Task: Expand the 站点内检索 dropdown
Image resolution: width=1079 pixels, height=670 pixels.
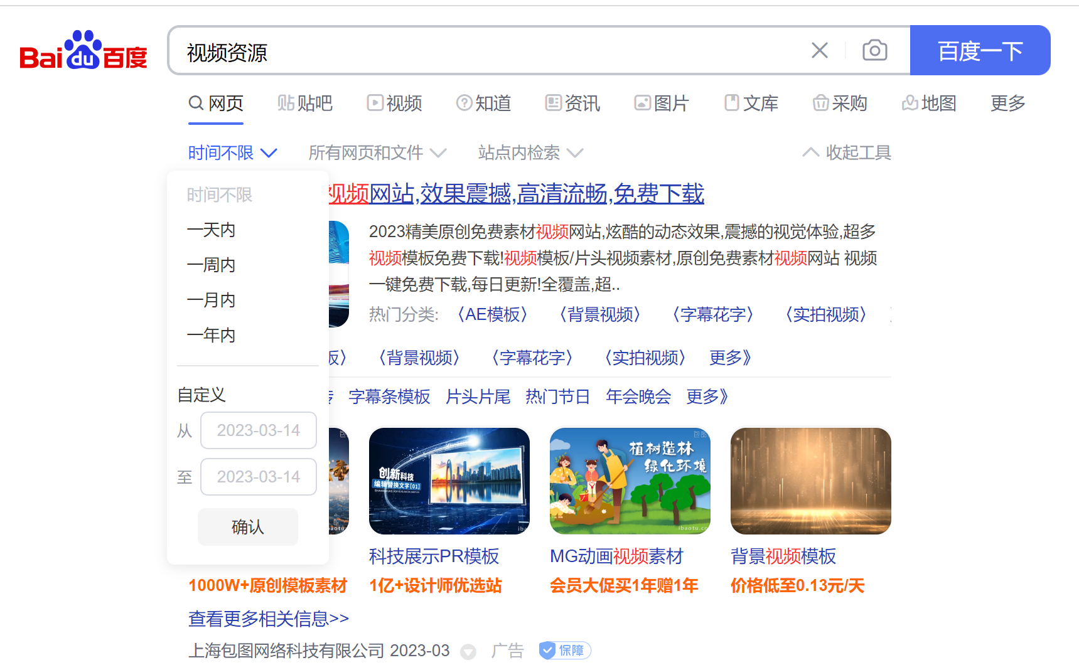Action: pyautogui.click(x=530, y=152)
